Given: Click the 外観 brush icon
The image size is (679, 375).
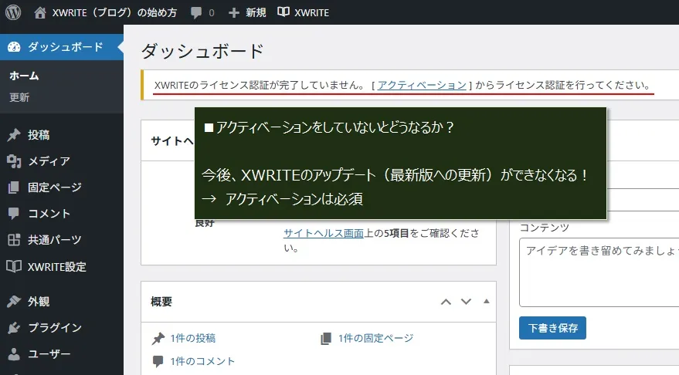Looking at the screenshot, I should [x=14, y=301].
